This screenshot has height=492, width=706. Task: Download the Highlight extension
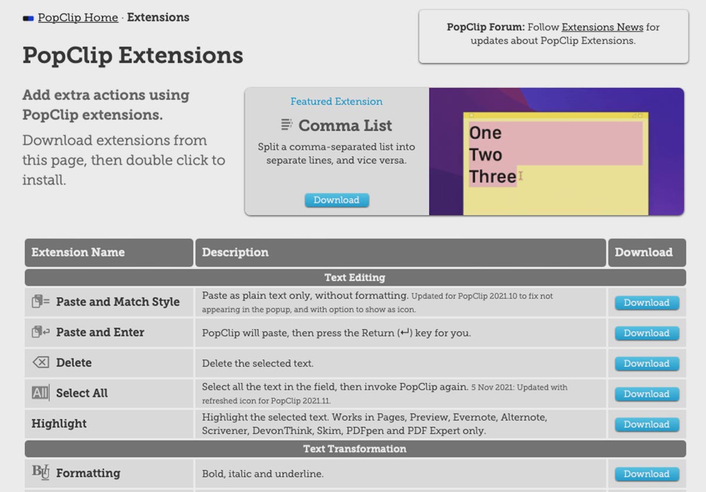647,424
